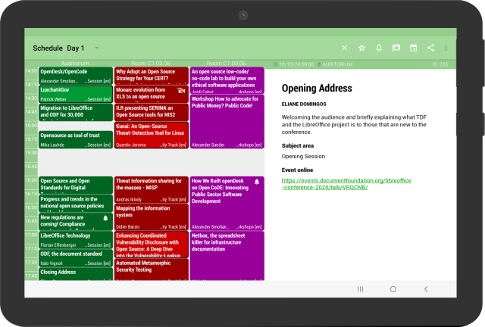Close the Opening Address details panel
The image size is (485, 327).
pyautogui.click(x=345, y=48)
